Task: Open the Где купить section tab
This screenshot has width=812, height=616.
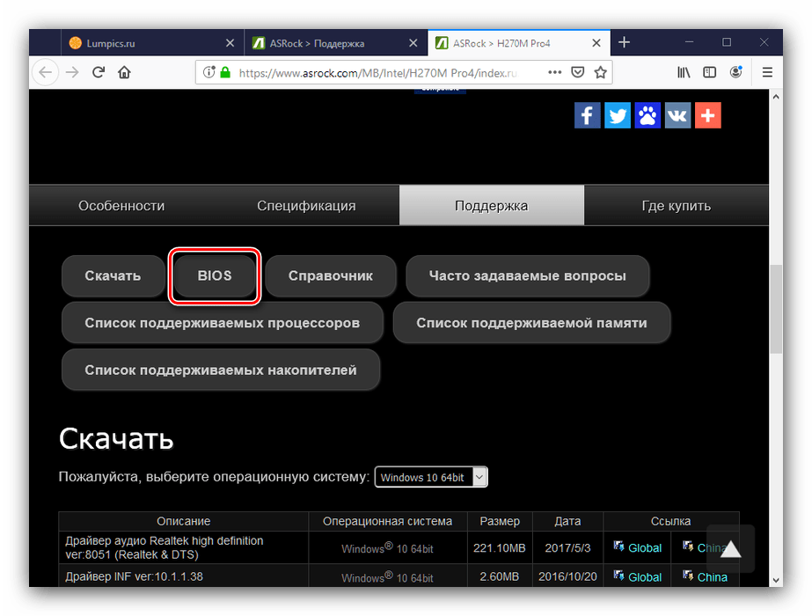Action: coord(677,206)
